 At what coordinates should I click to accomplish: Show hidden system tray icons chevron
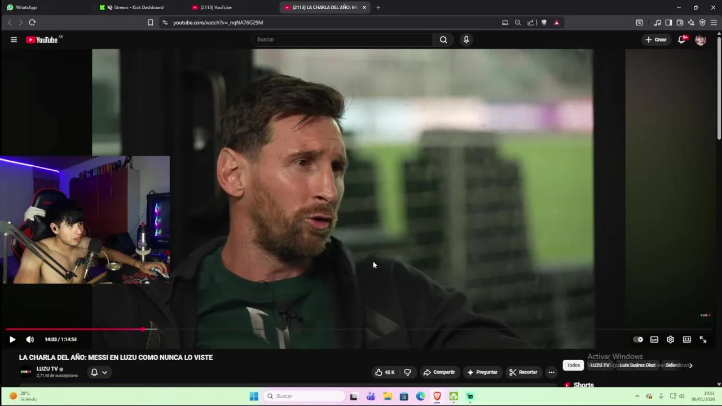(637, 396)
